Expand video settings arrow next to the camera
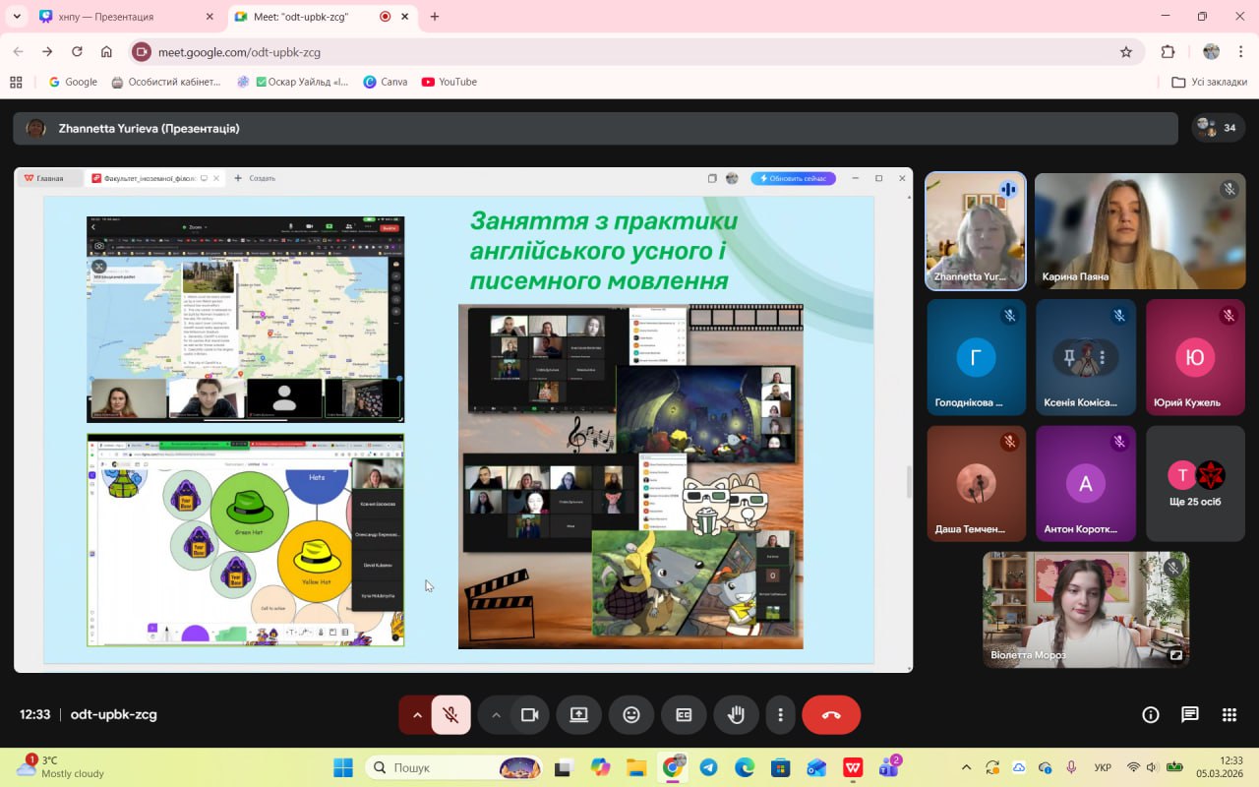 pyautogui.click(x=496, y=715)
